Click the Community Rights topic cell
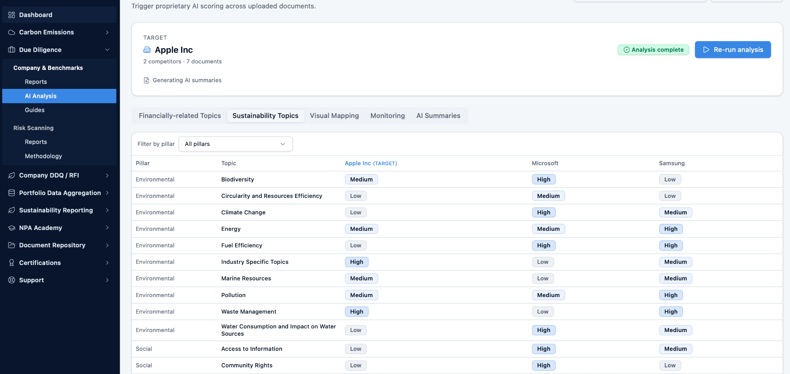The image size is (790, 374). tap(247, 365)
